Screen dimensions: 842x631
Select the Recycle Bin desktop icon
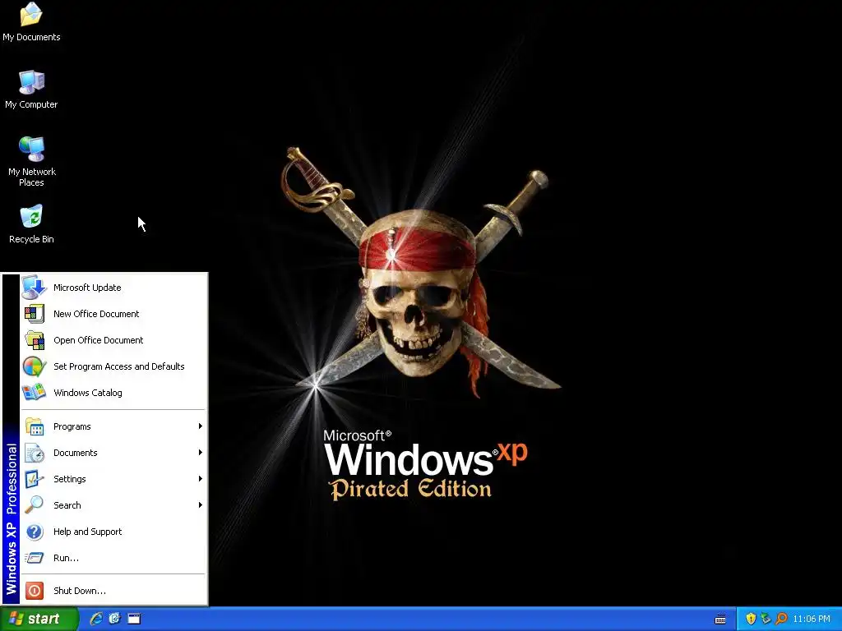(x=31, y=224)
